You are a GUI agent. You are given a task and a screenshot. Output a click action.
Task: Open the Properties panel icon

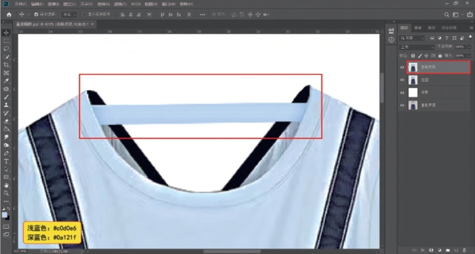click(391, 31)
